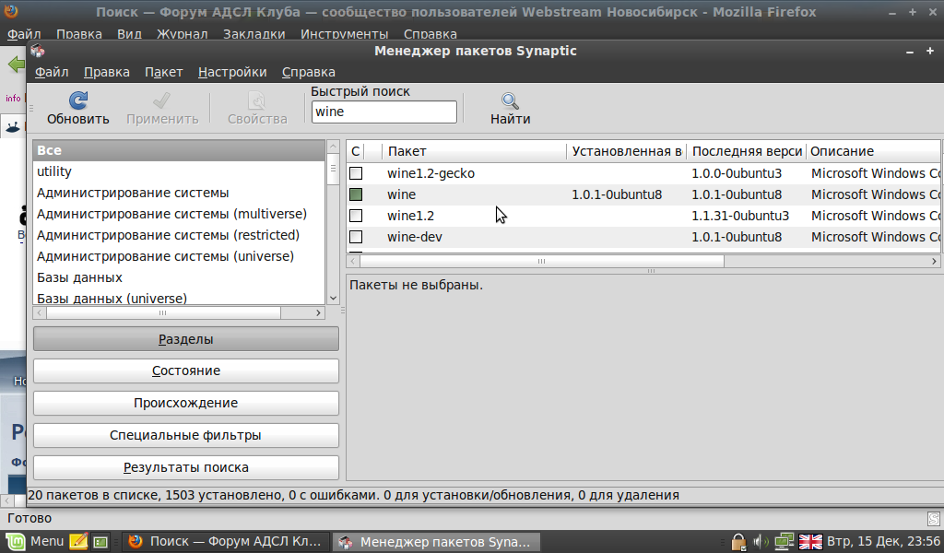Viewport: 944px width, 553px height.
Task: Click category list scroll-down arrow
Action: tap(333, 299)
